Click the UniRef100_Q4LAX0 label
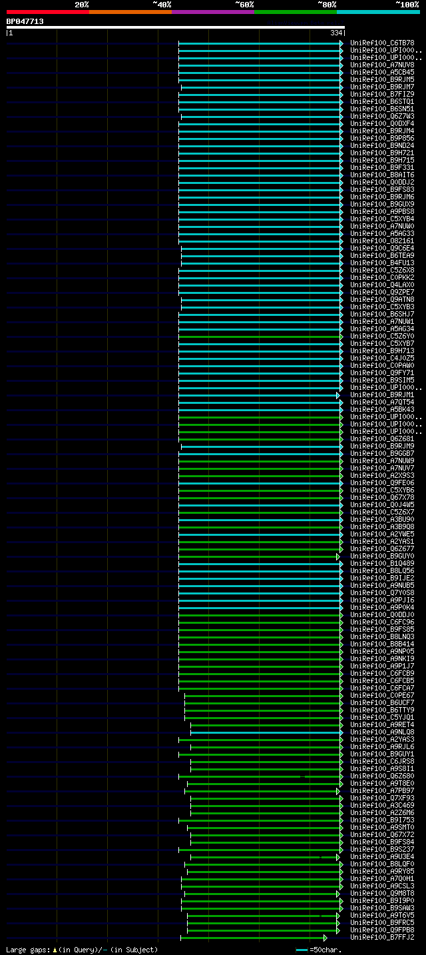The width and height of the screenshot is (426, 955). tap(383, 285)
